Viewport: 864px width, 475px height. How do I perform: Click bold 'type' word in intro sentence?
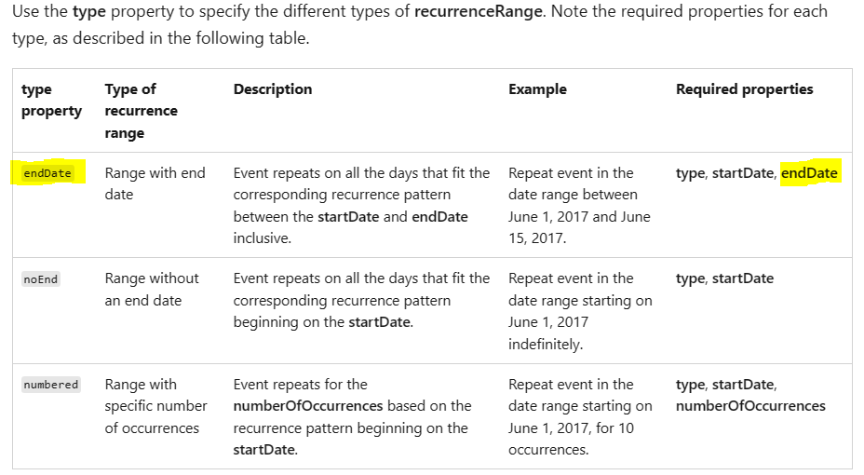click(88, 11)
